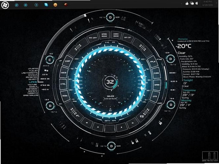Open the DOCS shortcut button

click(64, 73)
